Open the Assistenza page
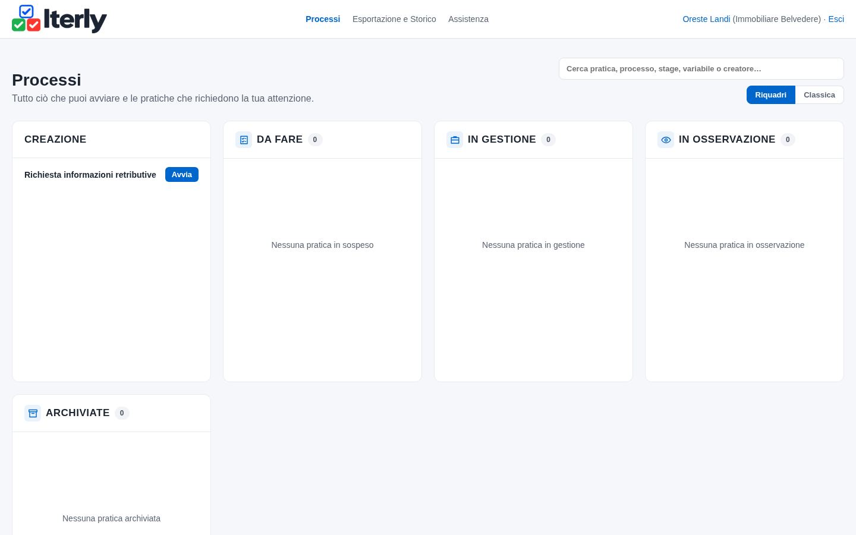856x535 pixels. tap(468, 19)
